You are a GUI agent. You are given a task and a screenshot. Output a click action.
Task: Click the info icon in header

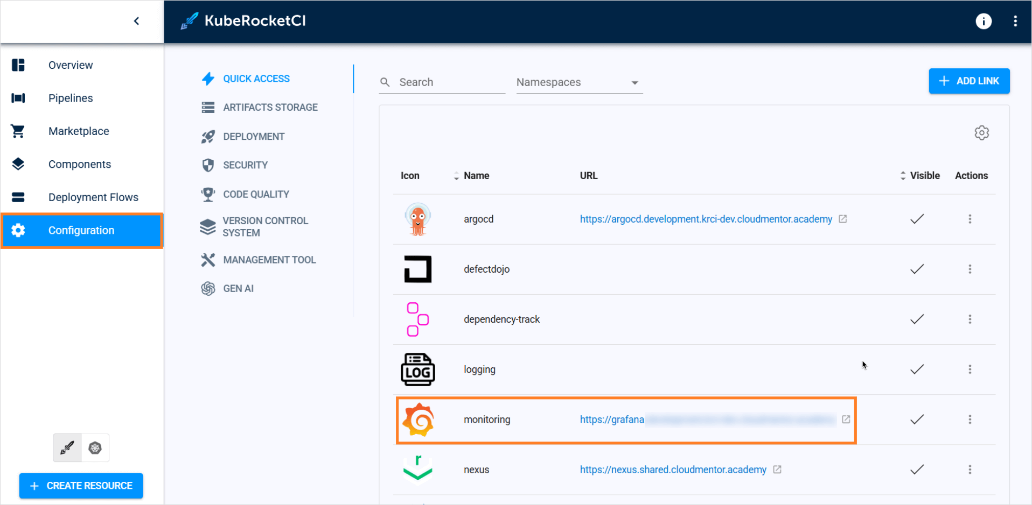(983, 21)
